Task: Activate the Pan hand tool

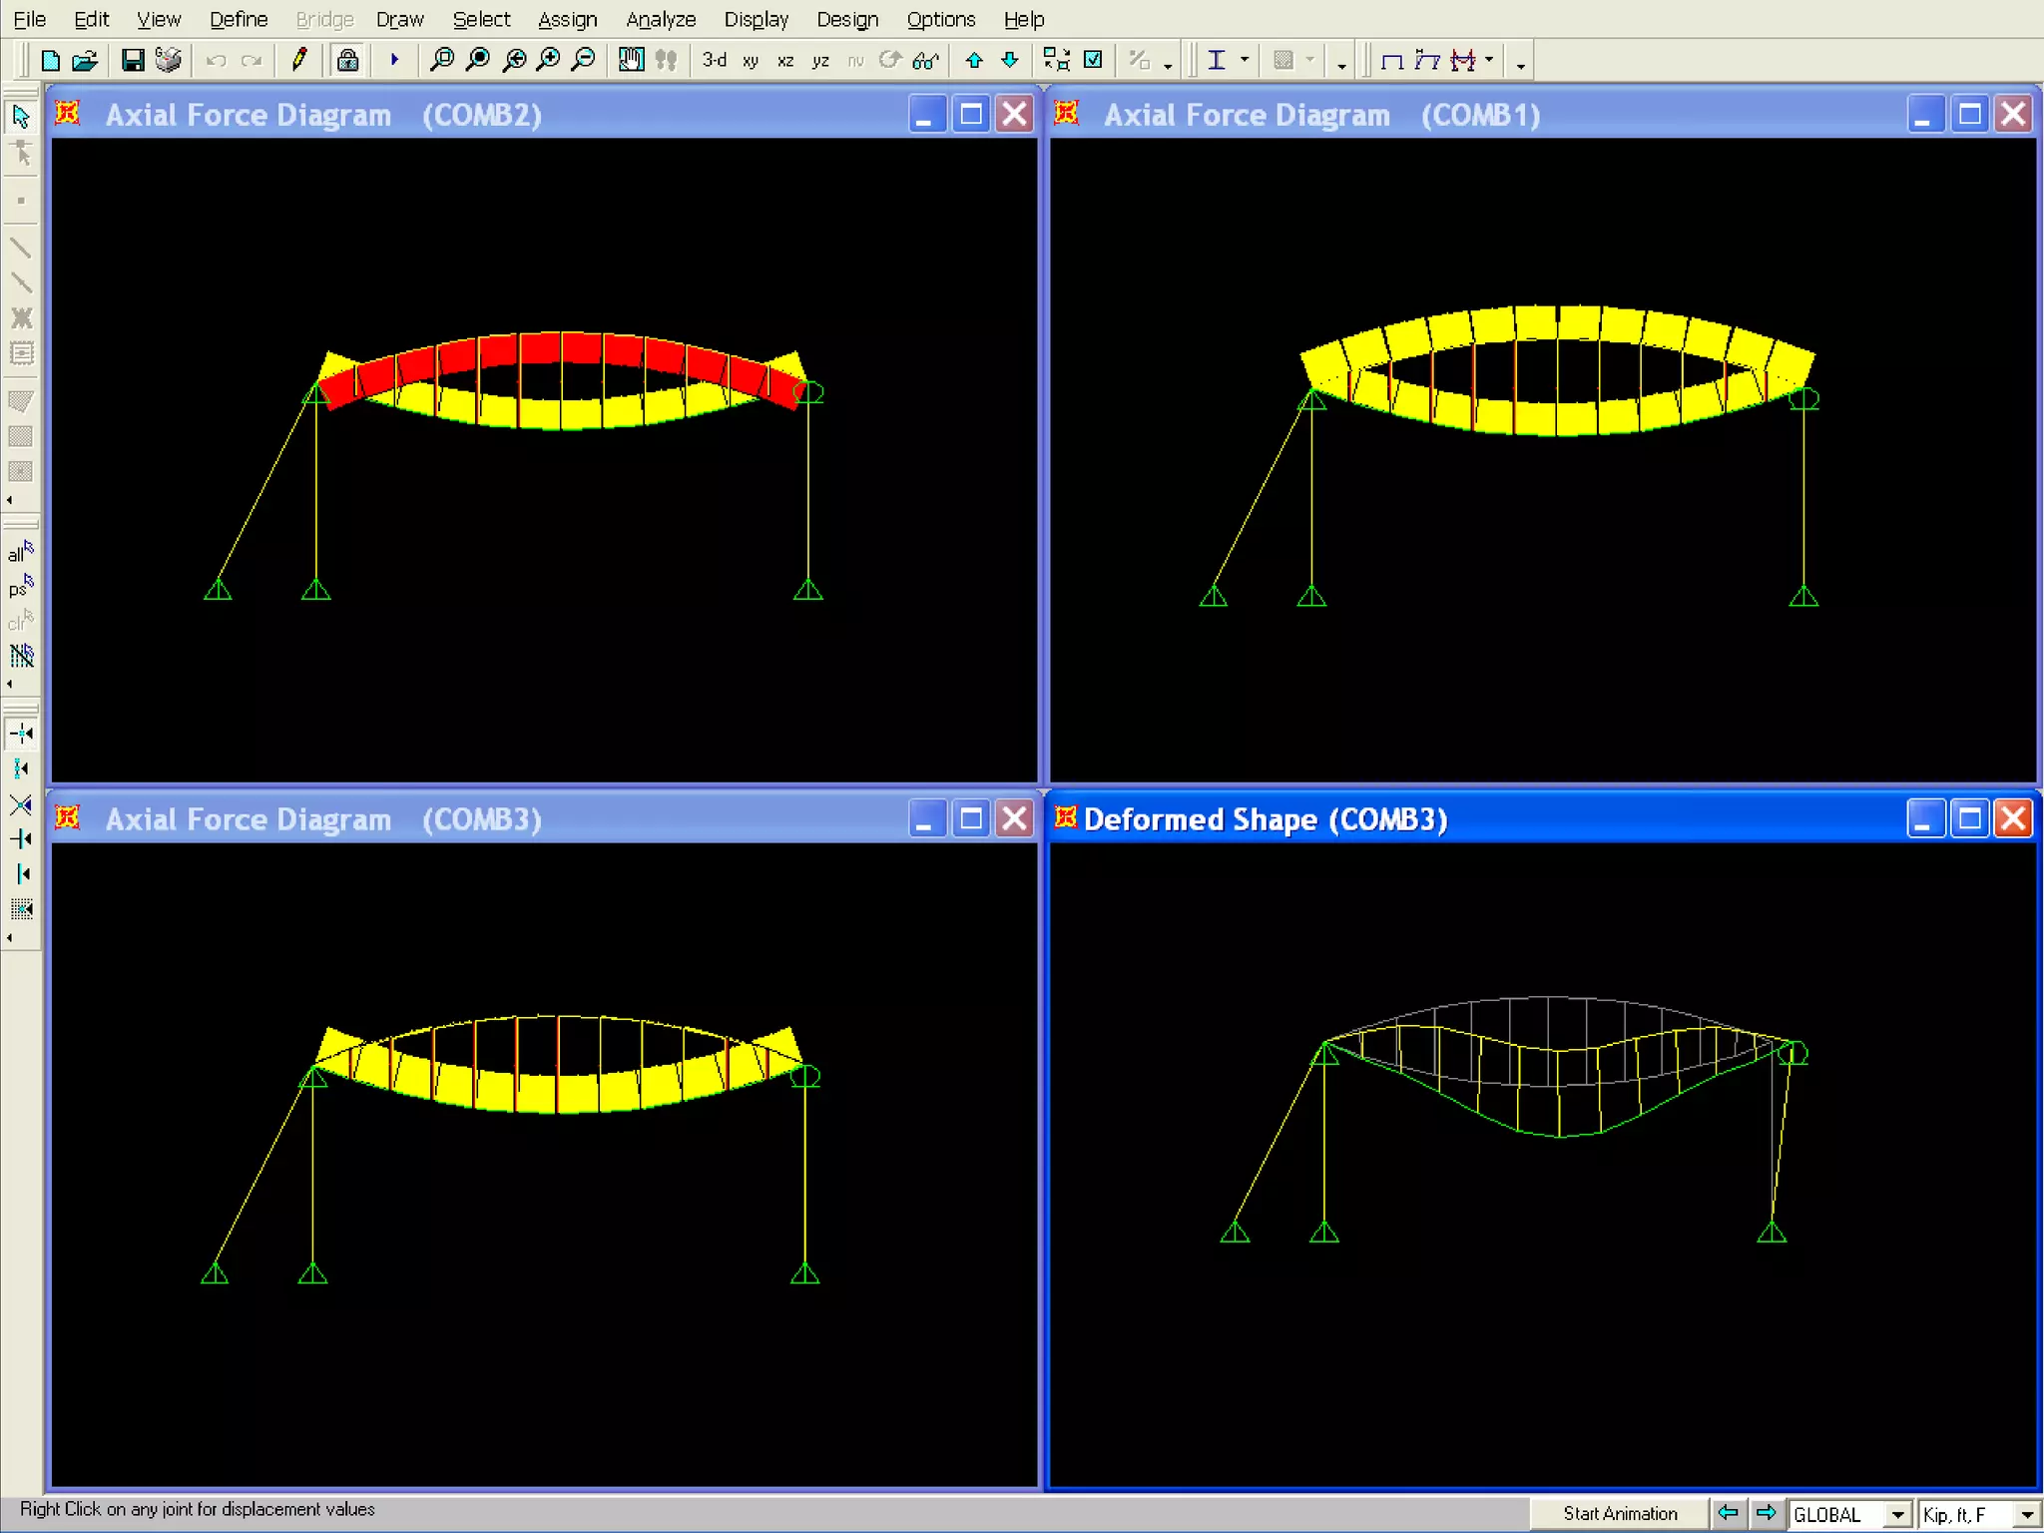Action: [631, 61]
